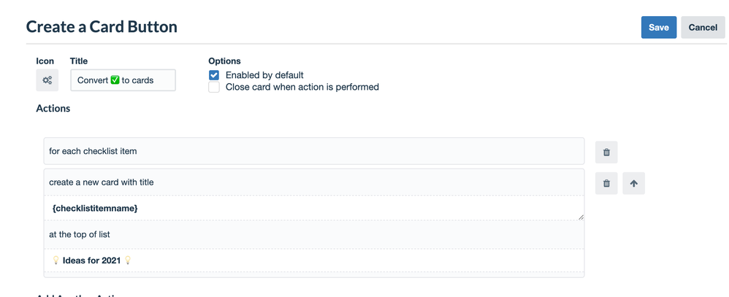Click the 'Options' label
This screenshot has height=297, width=729.
[x=224, y=61]
